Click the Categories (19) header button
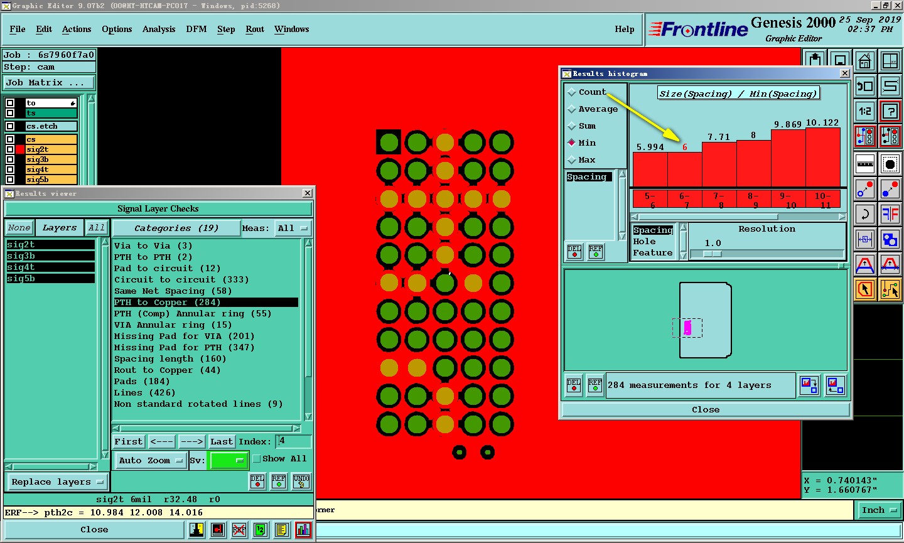904x543 pixels. pos(176,228)
